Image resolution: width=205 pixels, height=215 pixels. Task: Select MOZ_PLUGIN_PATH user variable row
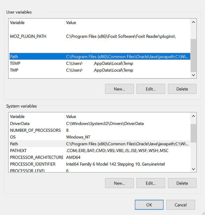pyautogui.click(x=100, y=36)
